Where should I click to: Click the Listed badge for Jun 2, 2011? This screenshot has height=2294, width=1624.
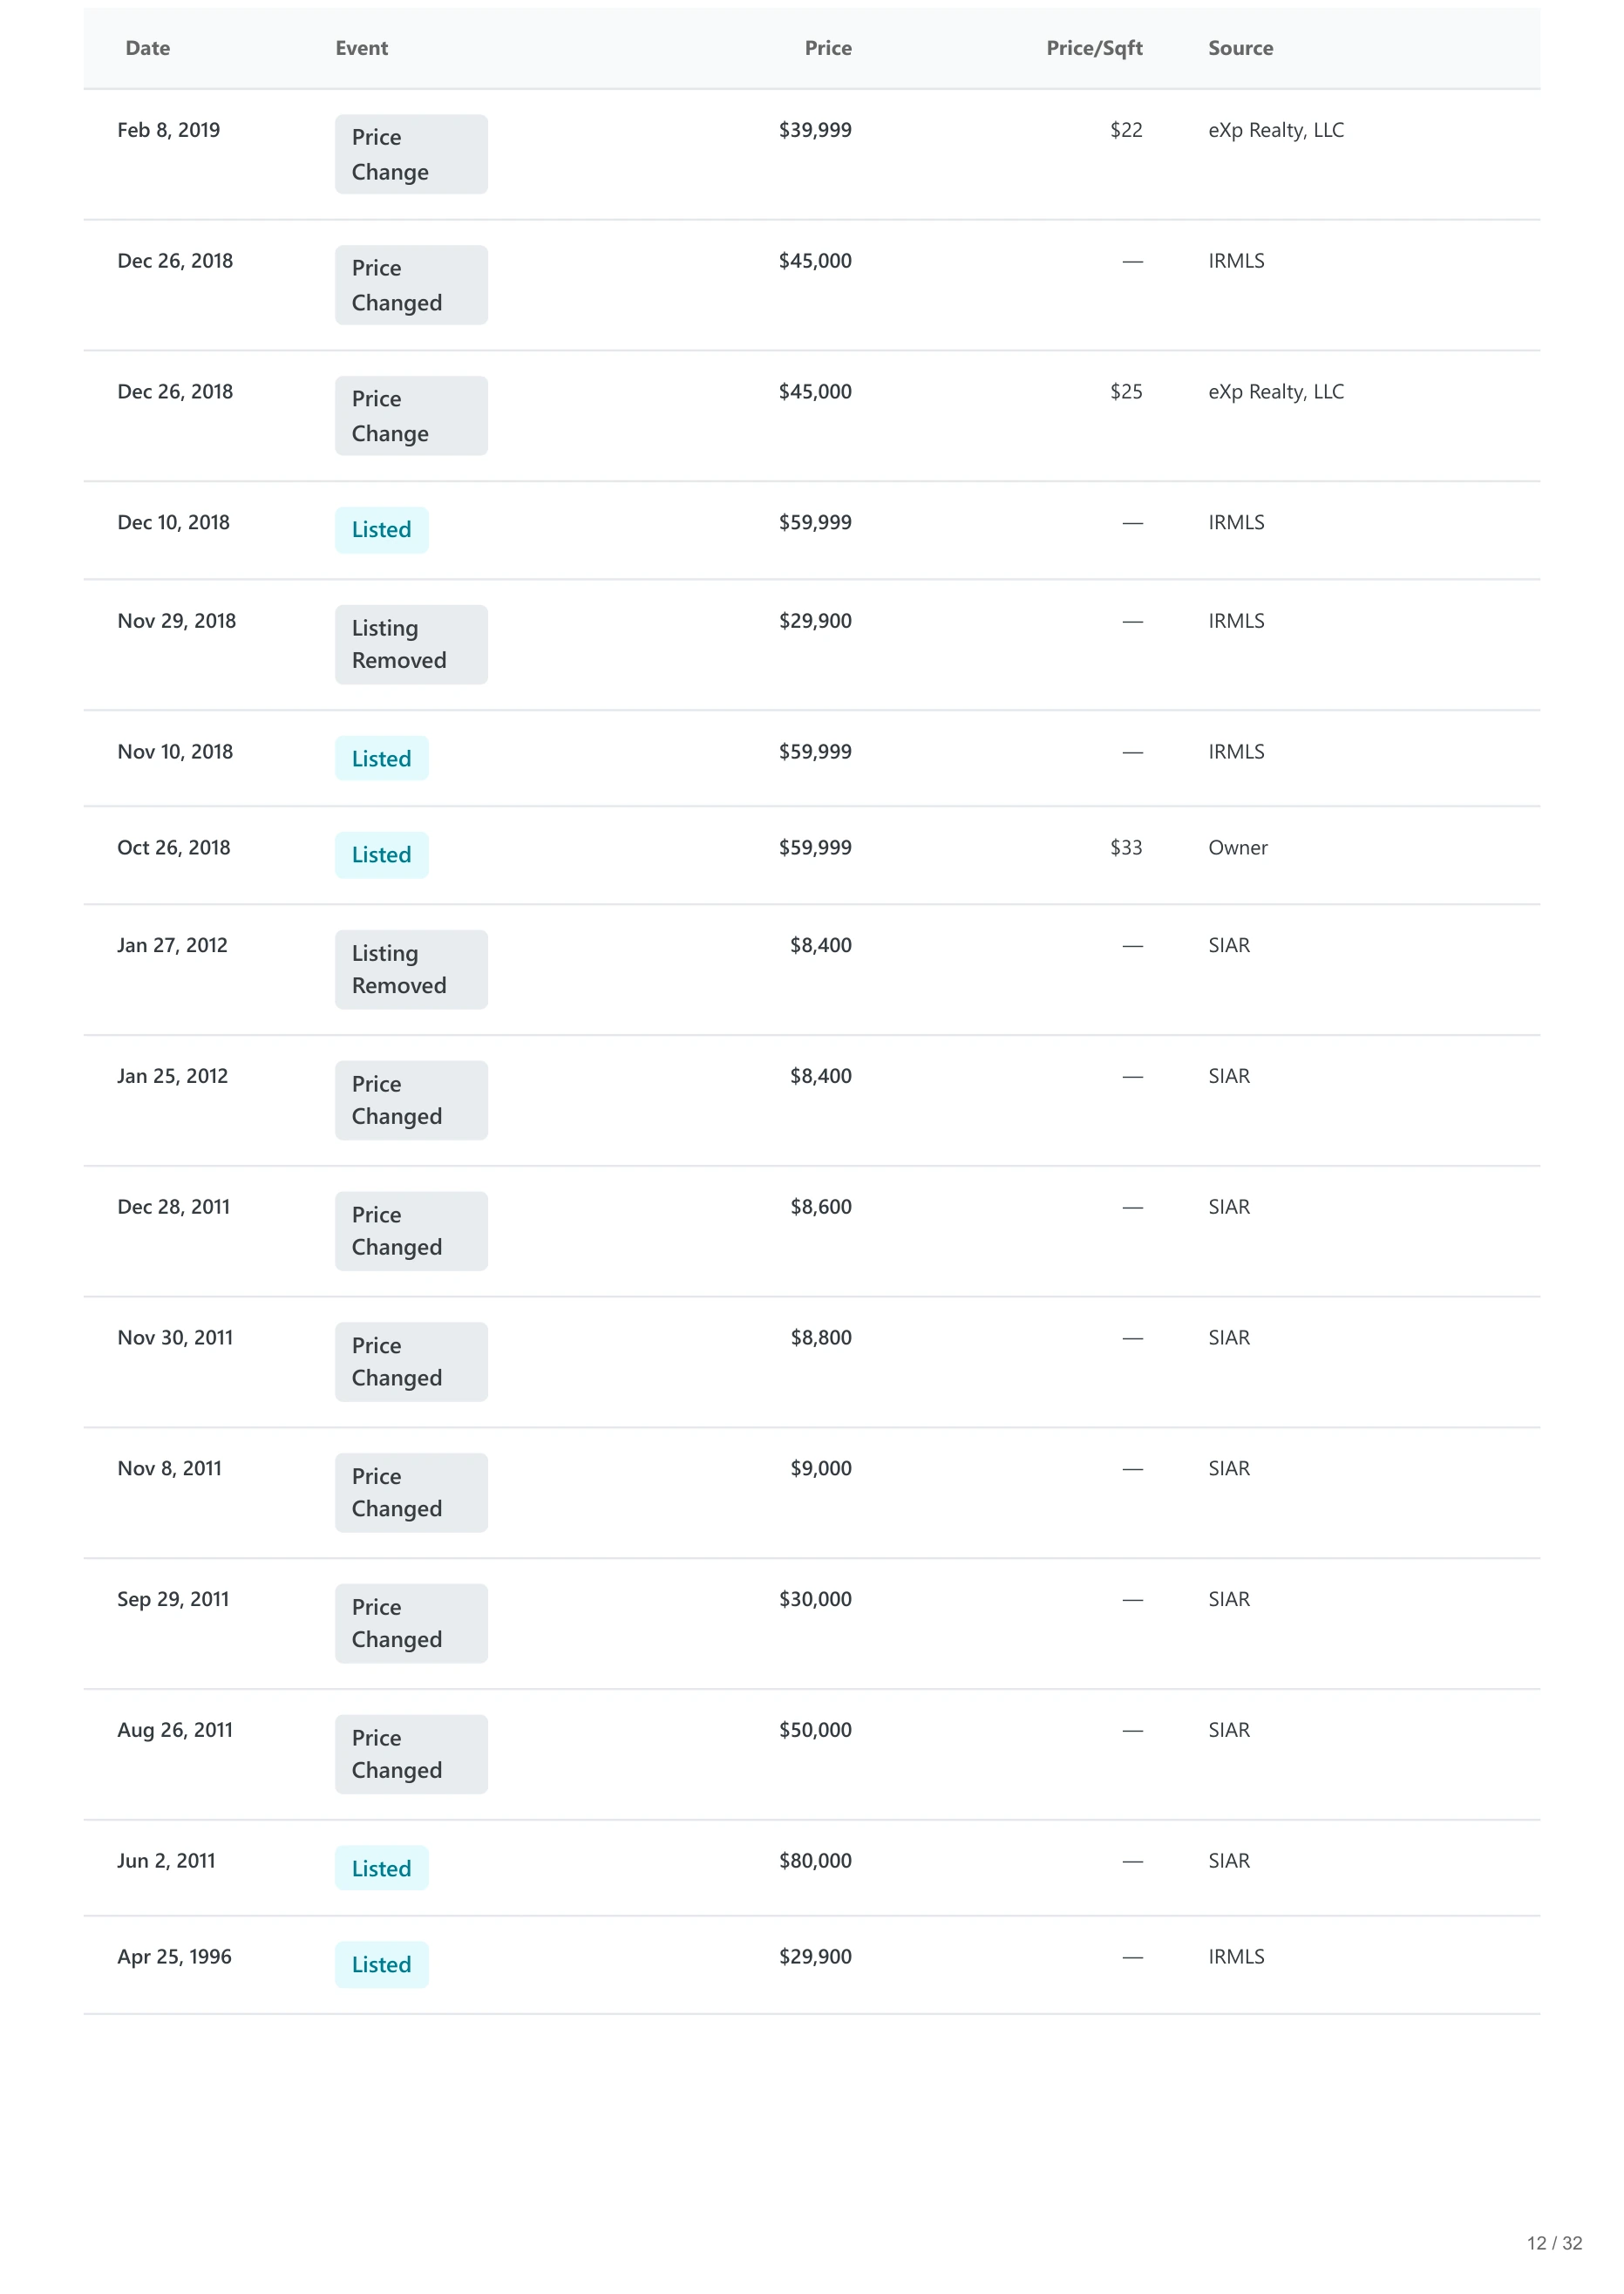click(x=381, y=1868)
